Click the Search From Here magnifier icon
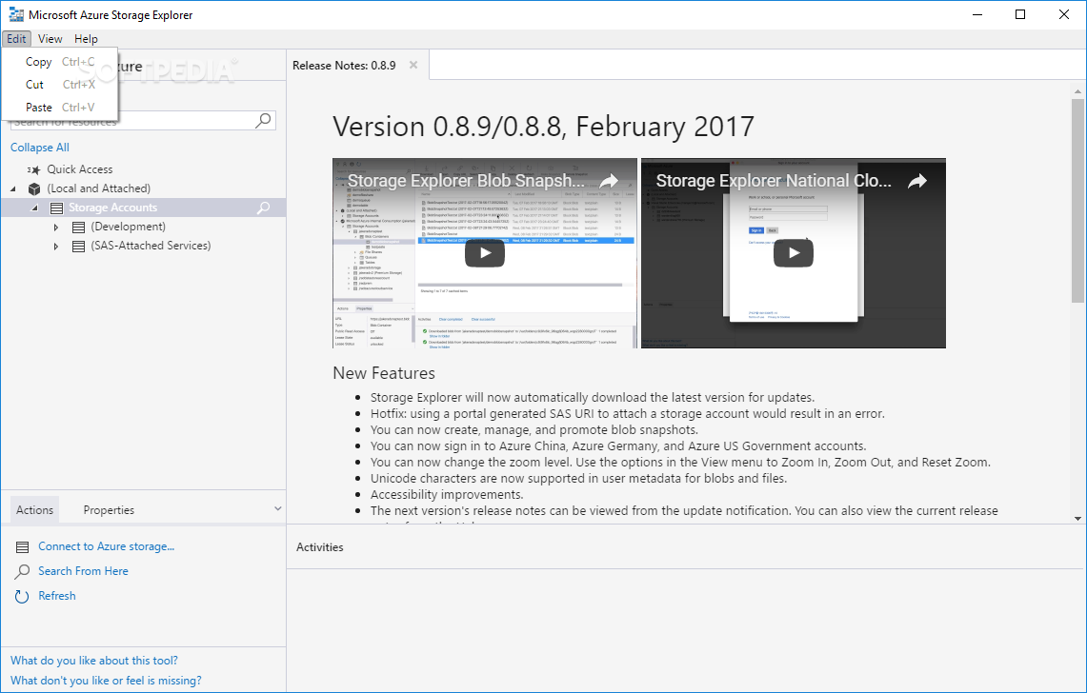This screenshot has width=1087, height=693. coord(22,572)
